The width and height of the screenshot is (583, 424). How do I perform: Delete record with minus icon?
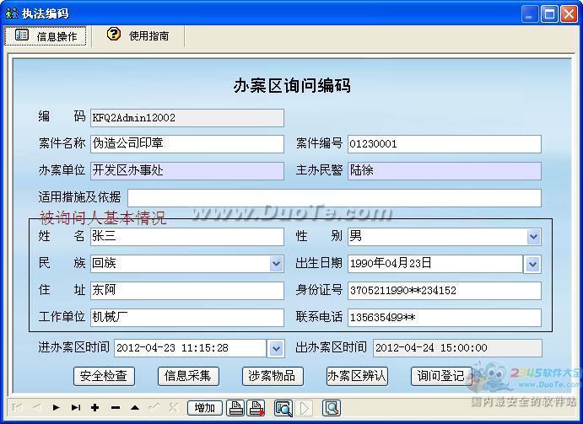point(116,408)
